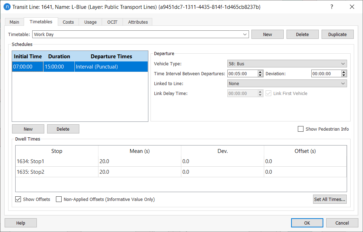This screenshot has width=363, height=232.
Task: Expand the Vehicle Type dropdown
Action: [287, 64]
